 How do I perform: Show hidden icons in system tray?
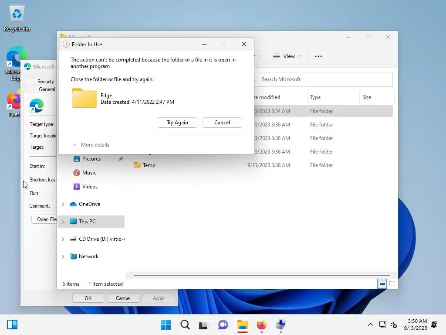click(x=370, y=325)
